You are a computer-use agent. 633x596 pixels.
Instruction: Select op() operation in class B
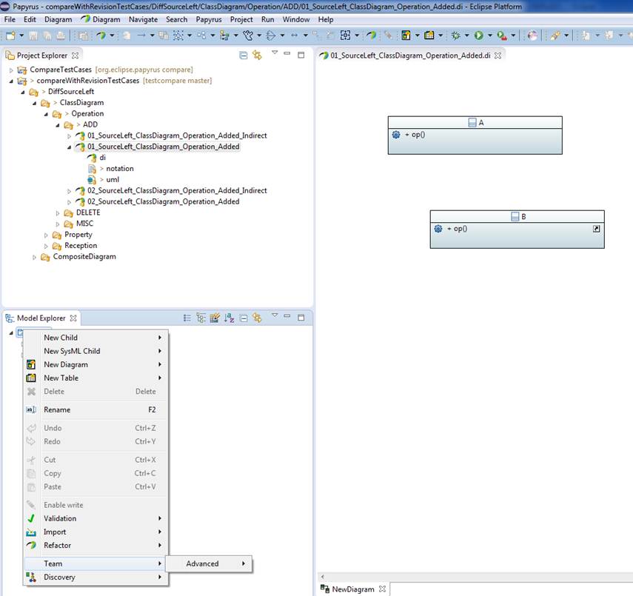pyautogui.click(x=457, y=229)
